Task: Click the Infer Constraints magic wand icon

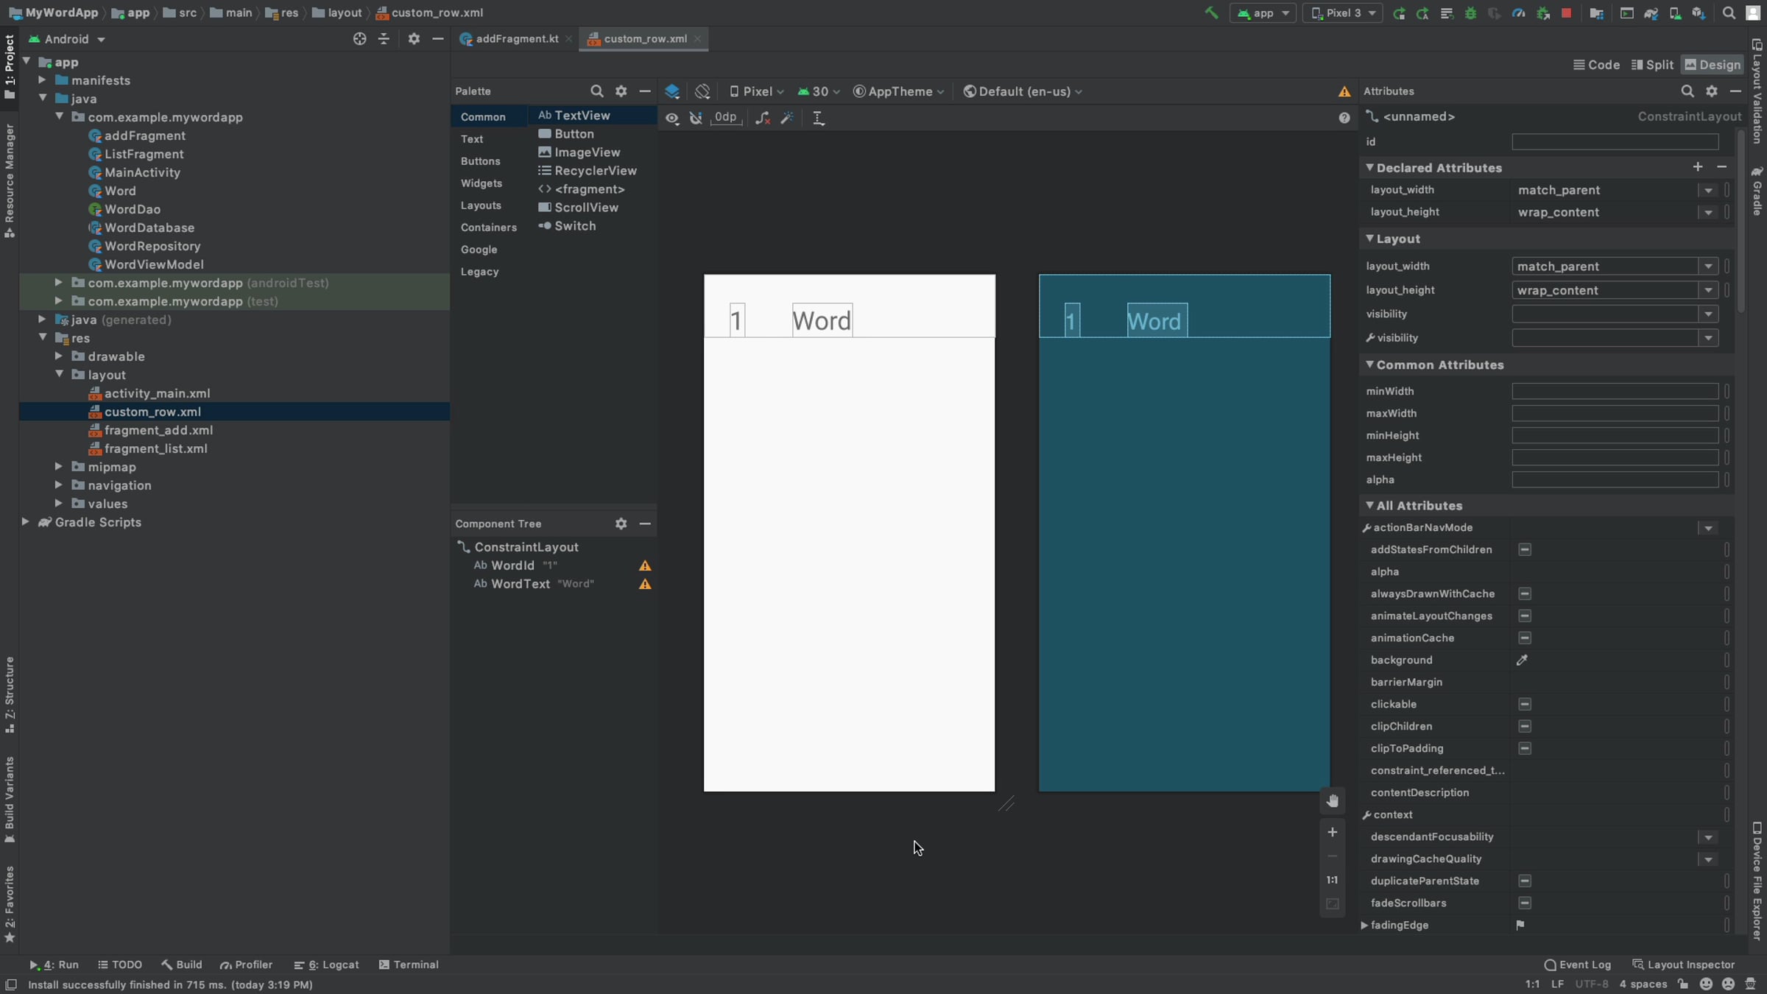Action: coord(787,118)
